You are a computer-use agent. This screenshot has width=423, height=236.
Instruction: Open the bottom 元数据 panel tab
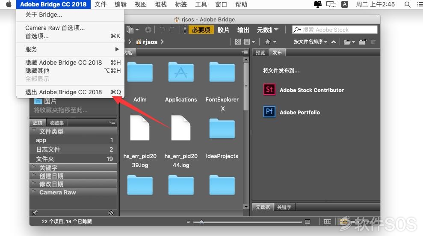[263, 207]
